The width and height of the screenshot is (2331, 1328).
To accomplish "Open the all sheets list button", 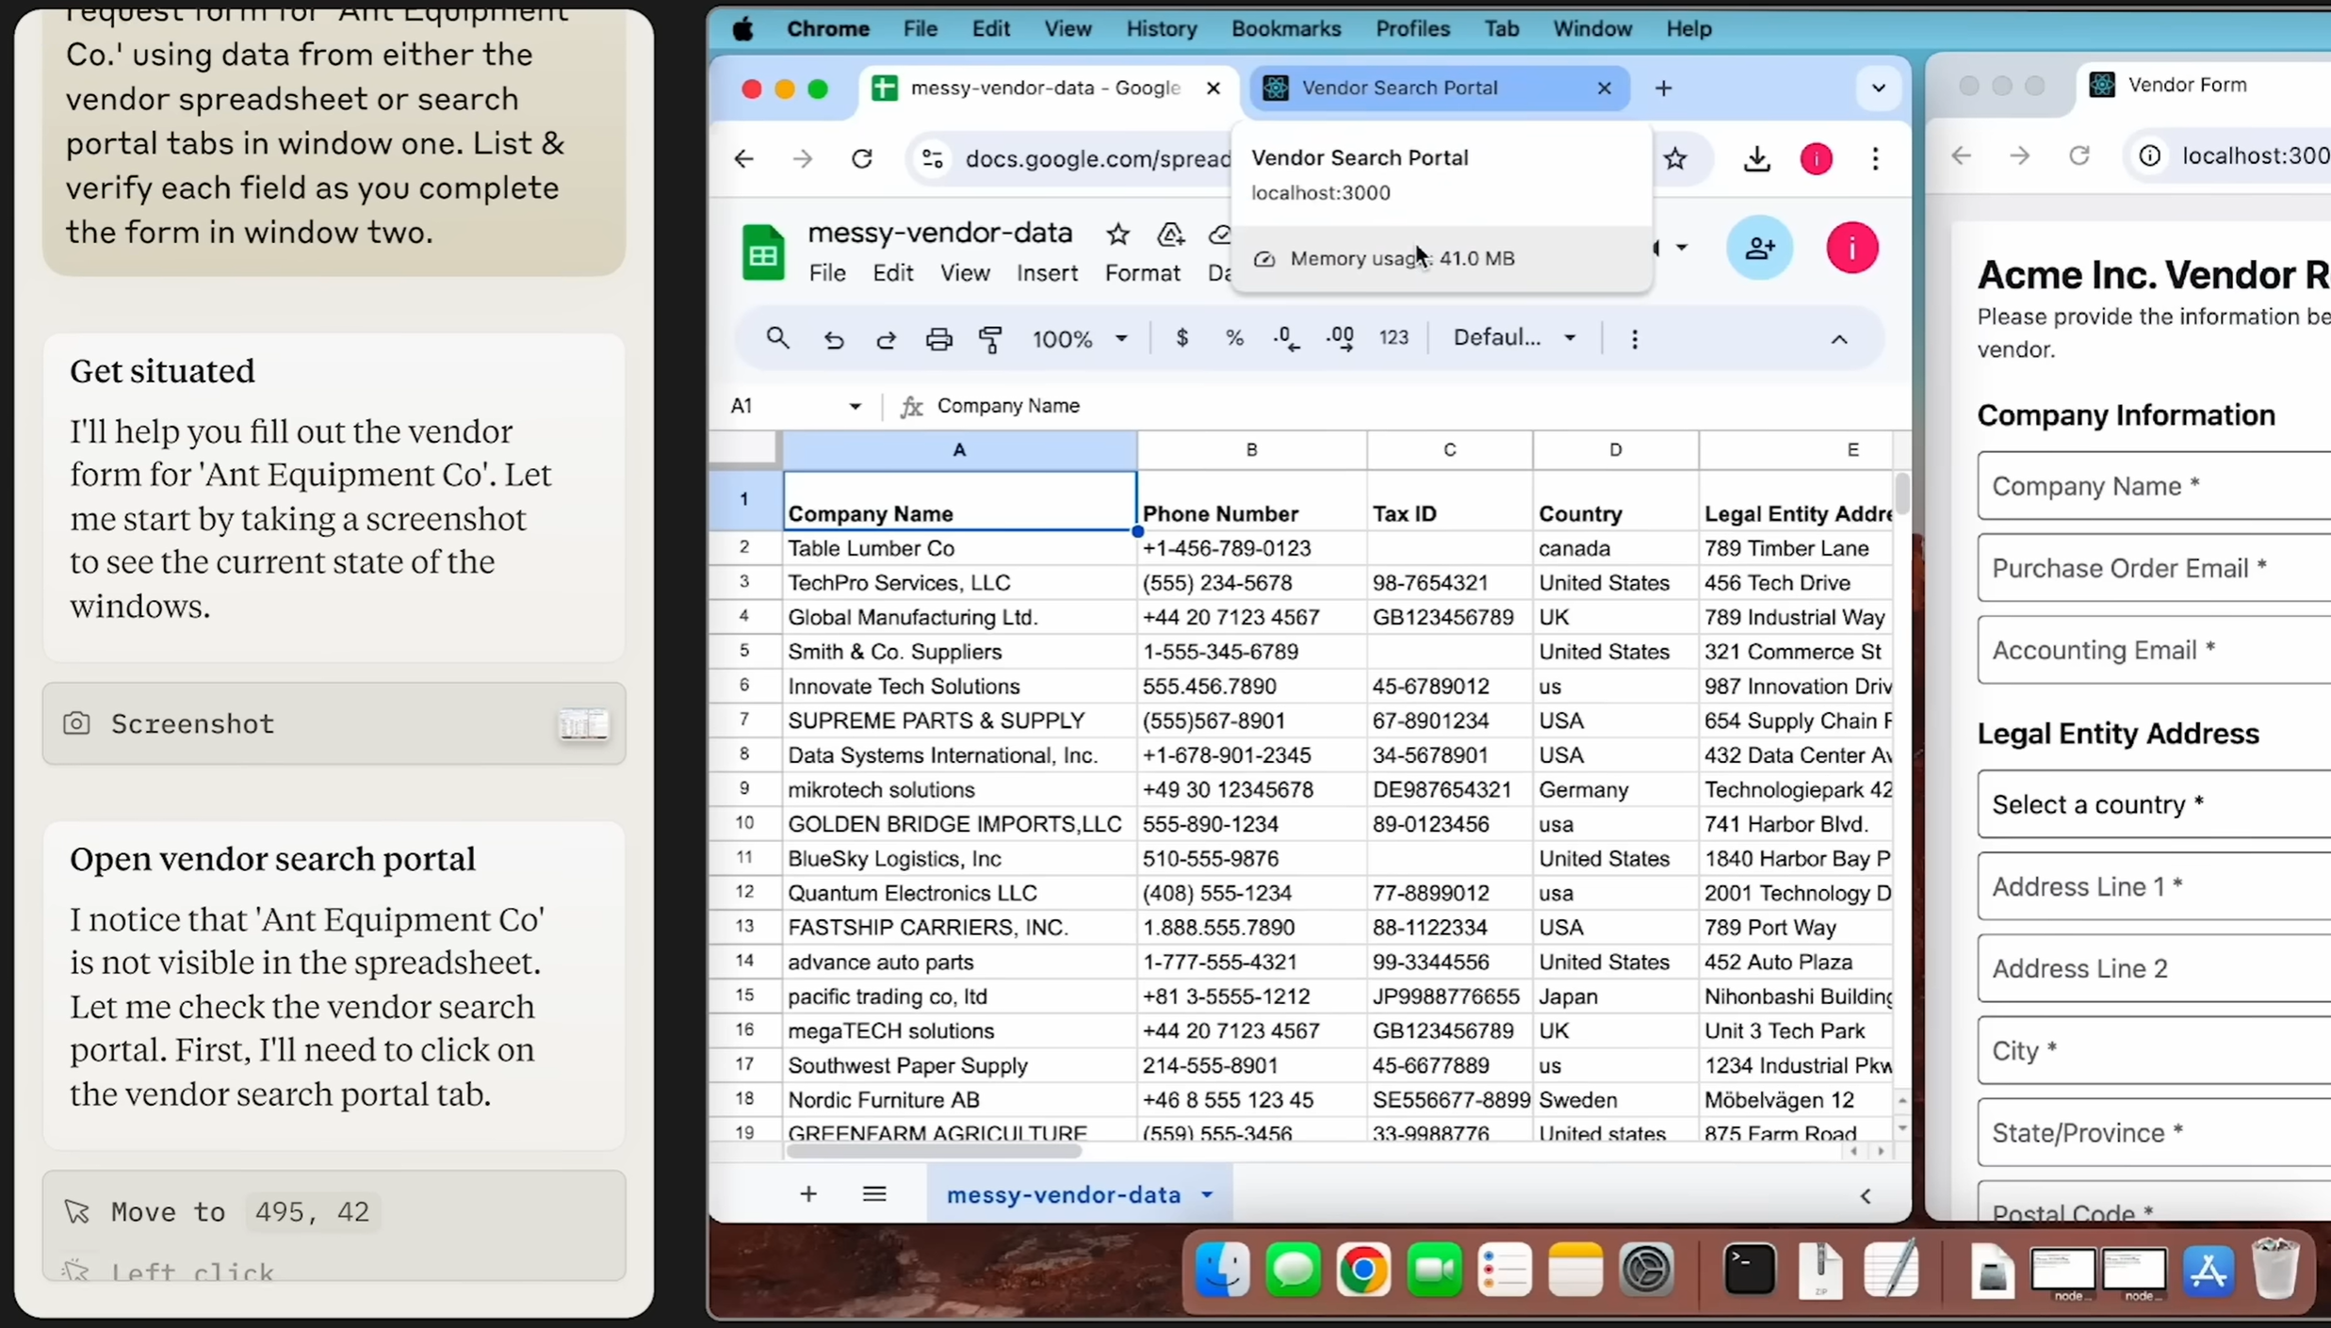I will 874,1194.
